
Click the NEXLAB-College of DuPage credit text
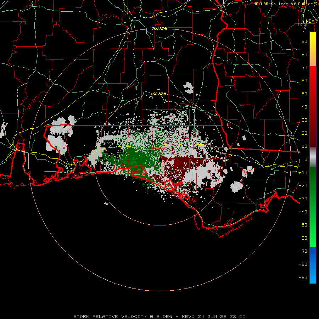coord(285,4)
